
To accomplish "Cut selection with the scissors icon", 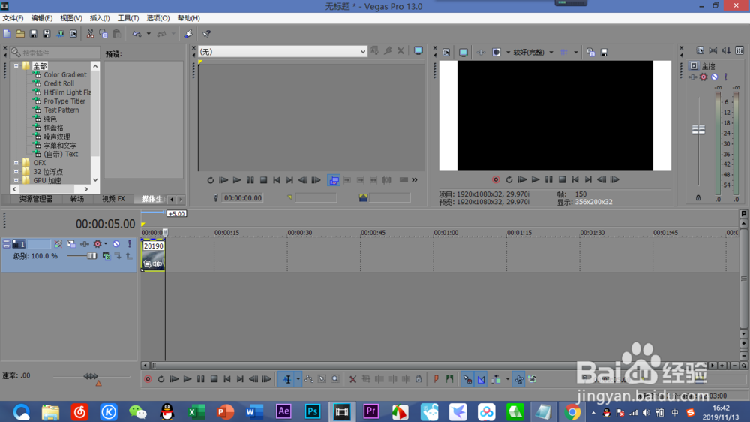I will (x=90, y=34).
